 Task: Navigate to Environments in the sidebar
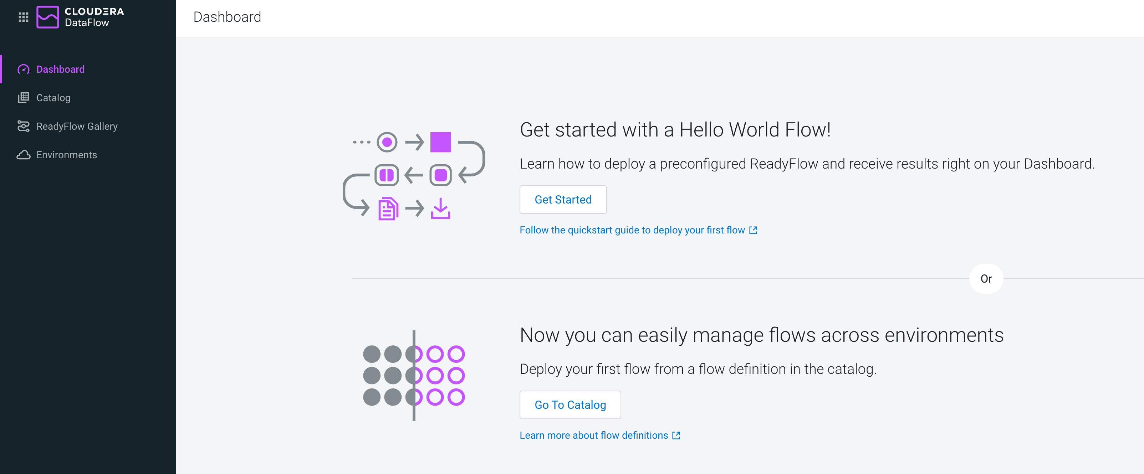(66, 155)
